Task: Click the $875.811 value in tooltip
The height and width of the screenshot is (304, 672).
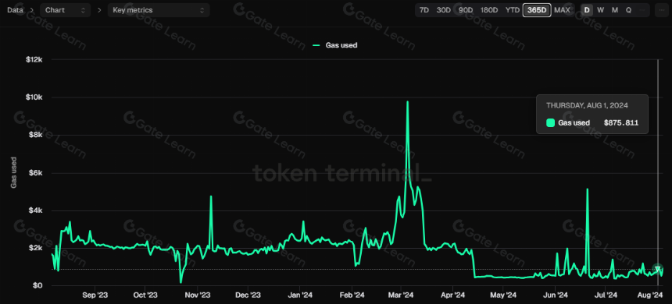Action: tap(621, 122)
